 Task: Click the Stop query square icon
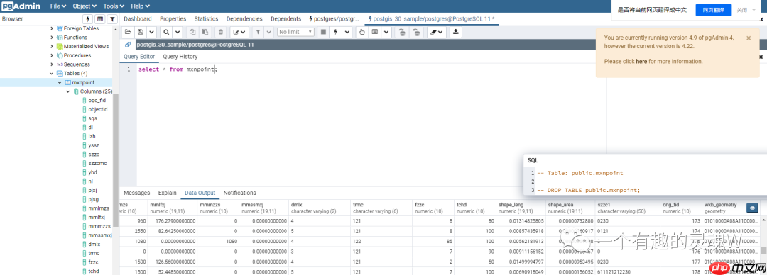[x=323, y=32]
